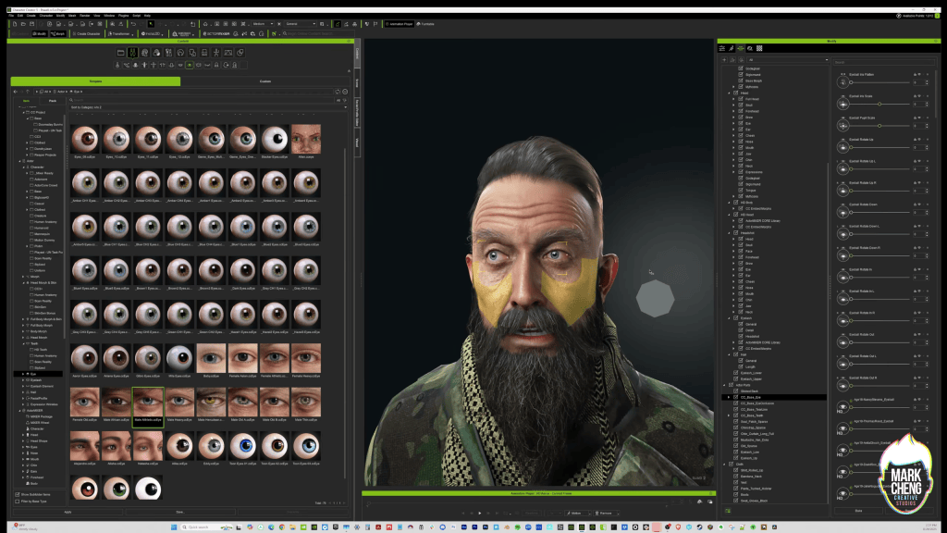The height and width of the screenshot is (533, 947).
Task: Toggle the Tongue checkbox in morph tree
Action: pyautogui.click(x=741, y=191)
